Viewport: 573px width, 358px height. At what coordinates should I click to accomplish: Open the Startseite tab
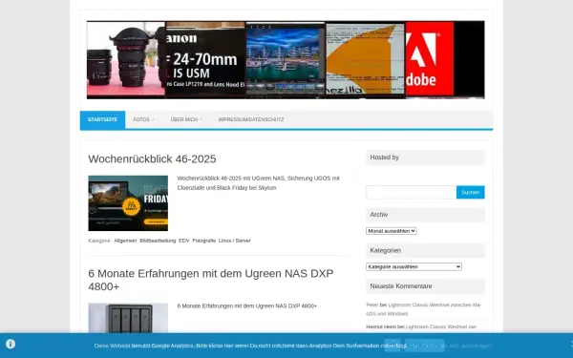pos(103,120)
